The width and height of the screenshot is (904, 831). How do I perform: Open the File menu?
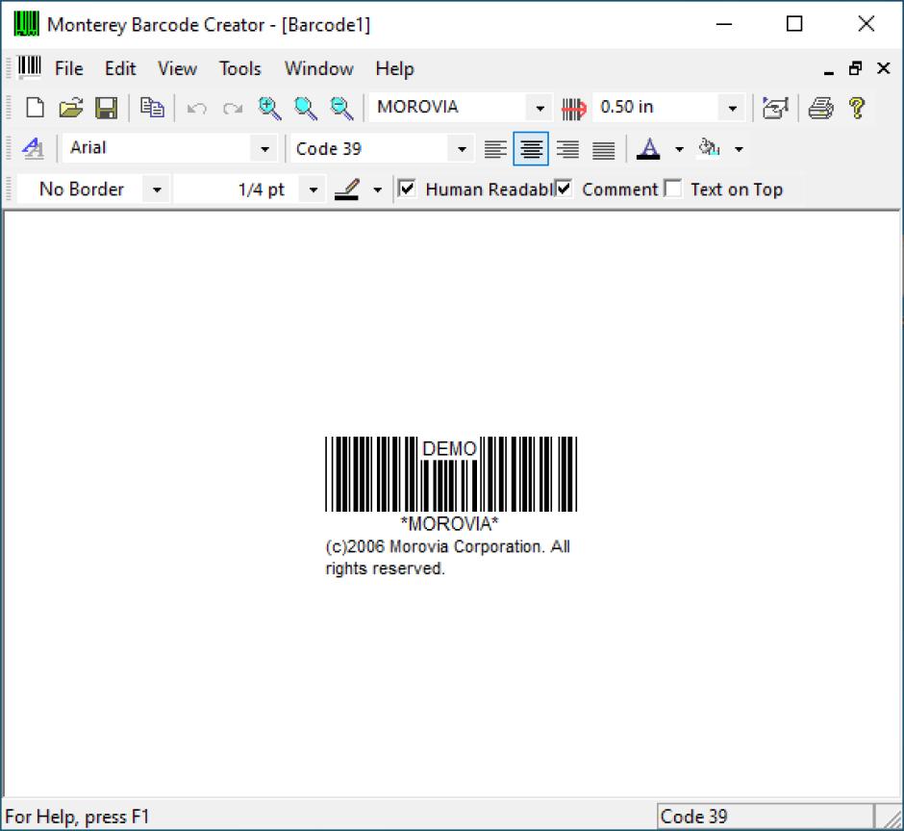(68, 68)
